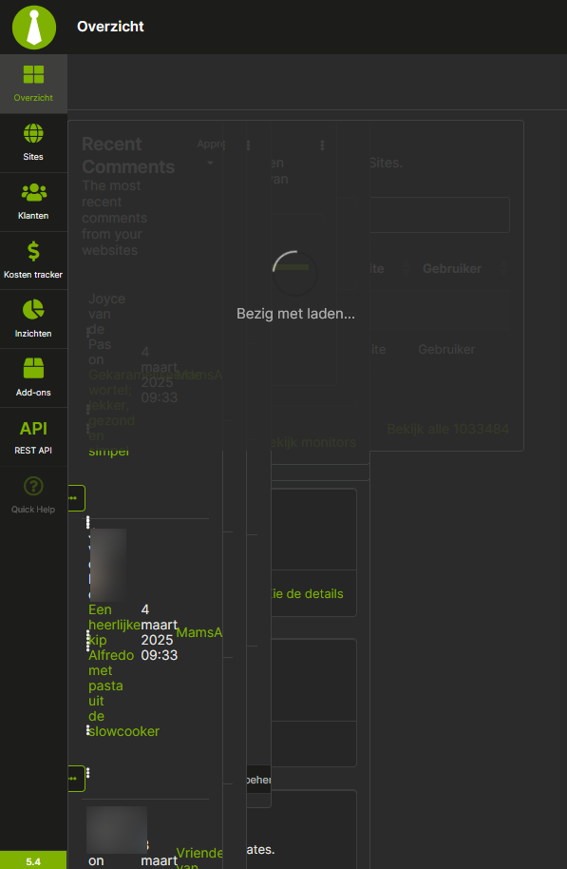This screenshot has height=869, width=567.
Task: Open Inzichten pie chart icon
Action: click(x=33, y=310)
